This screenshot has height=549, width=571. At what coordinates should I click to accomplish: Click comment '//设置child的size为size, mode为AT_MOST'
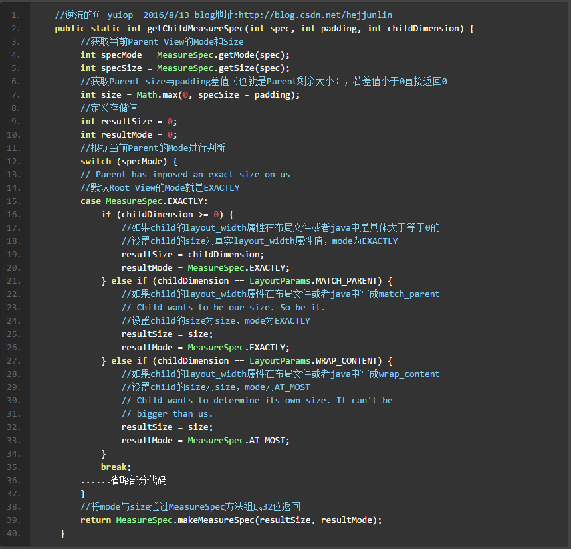215,387
